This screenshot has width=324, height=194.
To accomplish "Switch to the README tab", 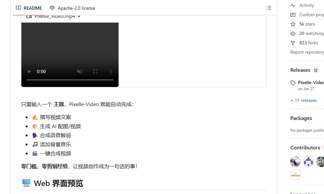I will click(32, 8).
